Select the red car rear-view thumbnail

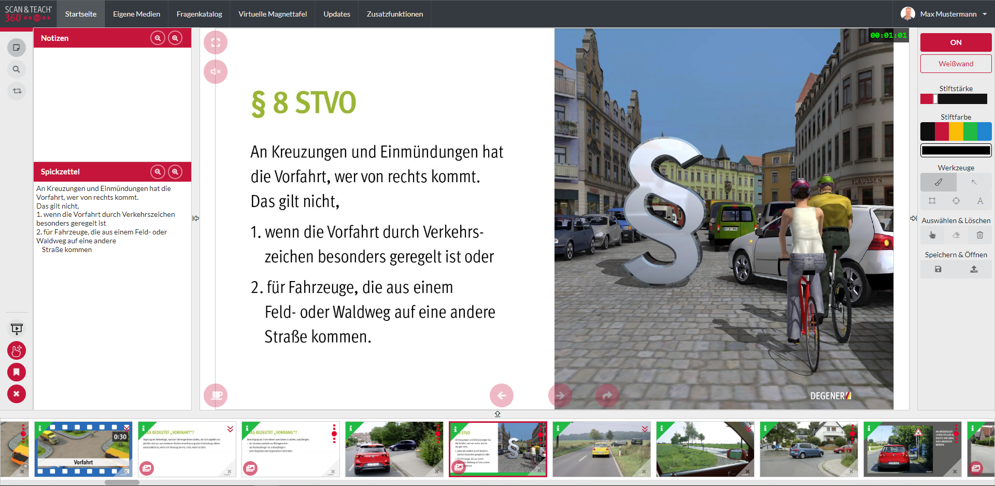point(394,449)
